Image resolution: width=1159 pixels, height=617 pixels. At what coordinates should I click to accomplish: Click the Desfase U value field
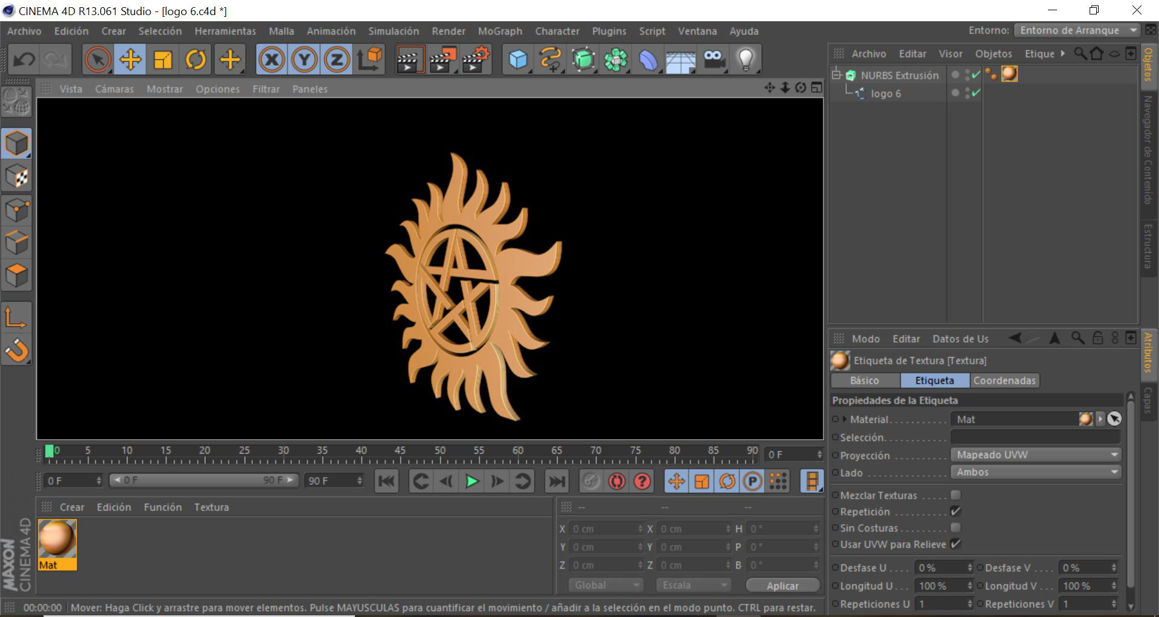943,568
